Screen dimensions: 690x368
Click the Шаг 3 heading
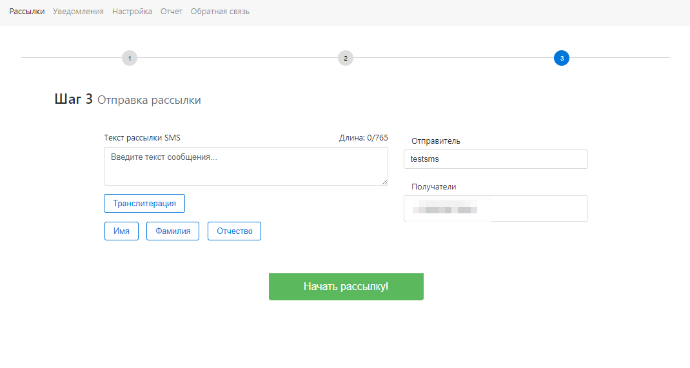coord(74,99)
